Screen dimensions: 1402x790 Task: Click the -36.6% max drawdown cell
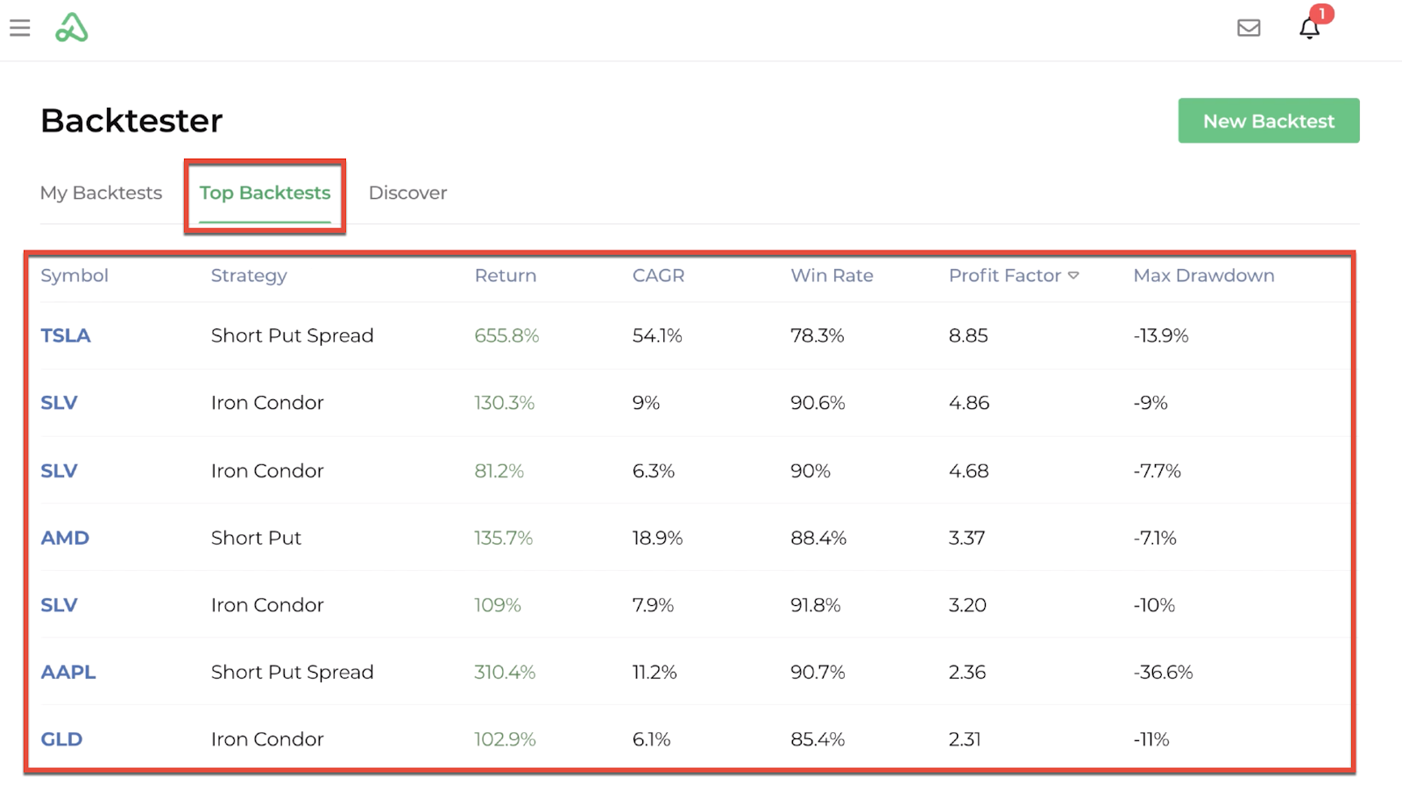tap(1163, 672)
